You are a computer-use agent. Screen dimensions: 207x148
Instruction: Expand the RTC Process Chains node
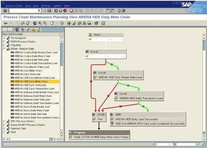(4, 121)
